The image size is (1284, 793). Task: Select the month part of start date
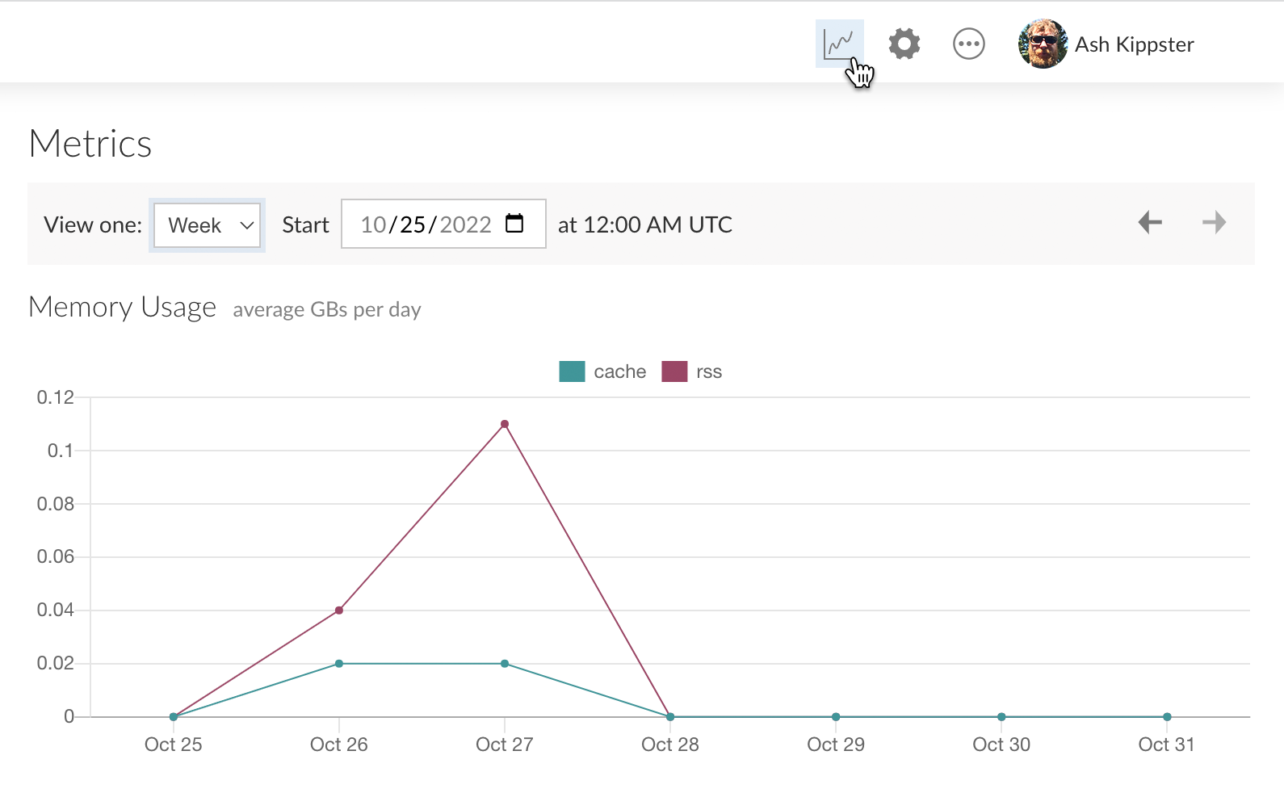(x=373, y=224)
